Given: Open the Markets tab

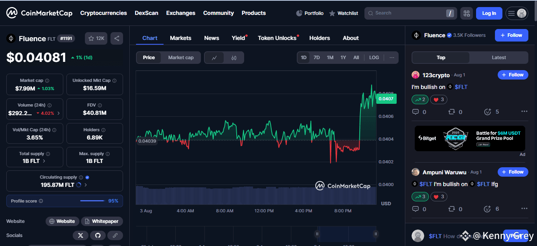Looking at the screenshot, I should point(180,38).
